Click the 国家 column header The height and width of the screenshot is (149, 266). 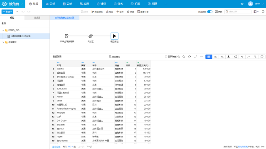(x=86, y=64)
